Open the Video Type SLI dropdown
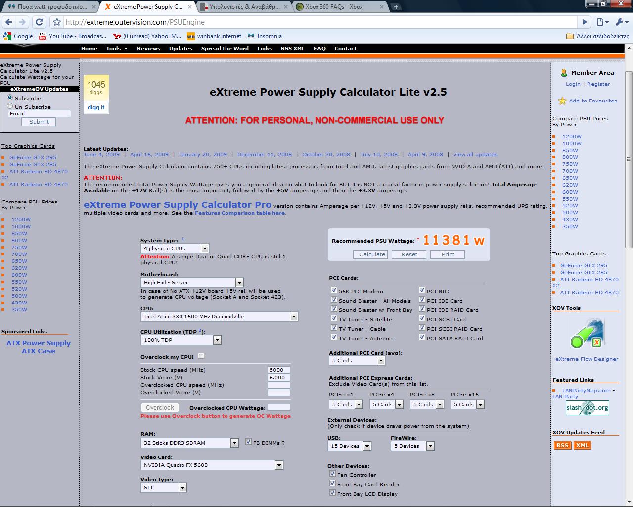Screen dimensions: 633x507 [164, 487]
